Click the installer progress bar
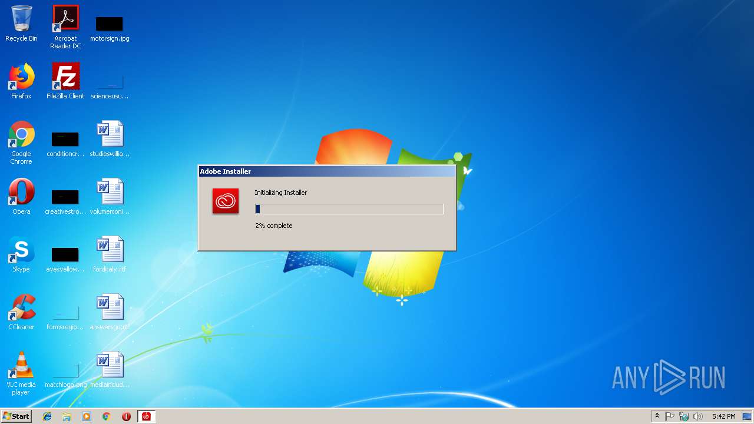The image size is (754, 424). point(349,209)
